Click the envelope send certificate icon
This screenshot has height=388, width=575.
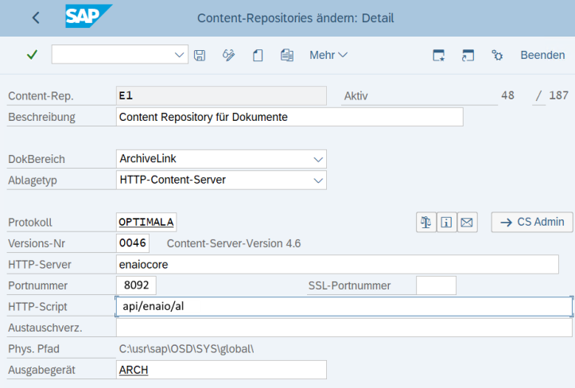[467, 223]
